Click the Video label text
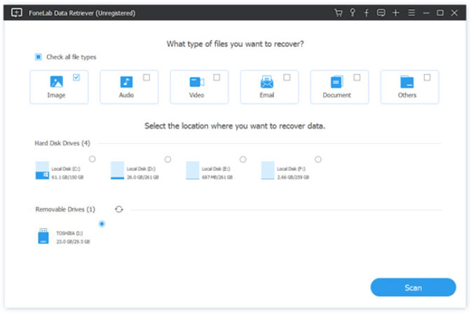Image resolution: width=471 pixels, height=313 pixels. point(196,95)
